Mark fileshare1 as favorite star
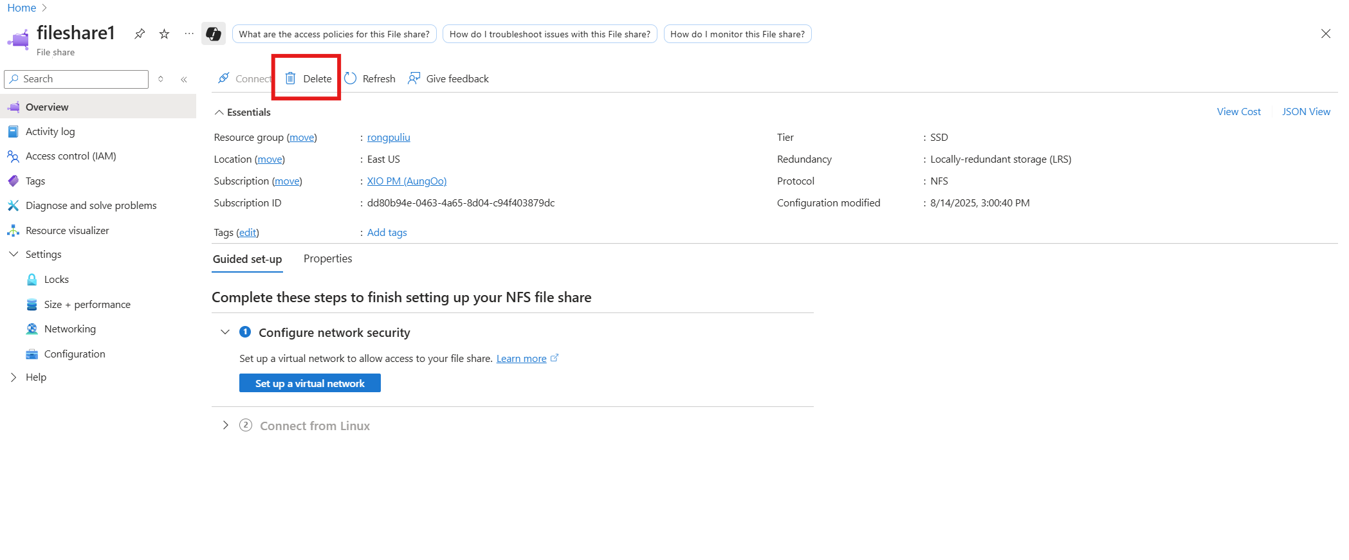 (x=165, y=34)
